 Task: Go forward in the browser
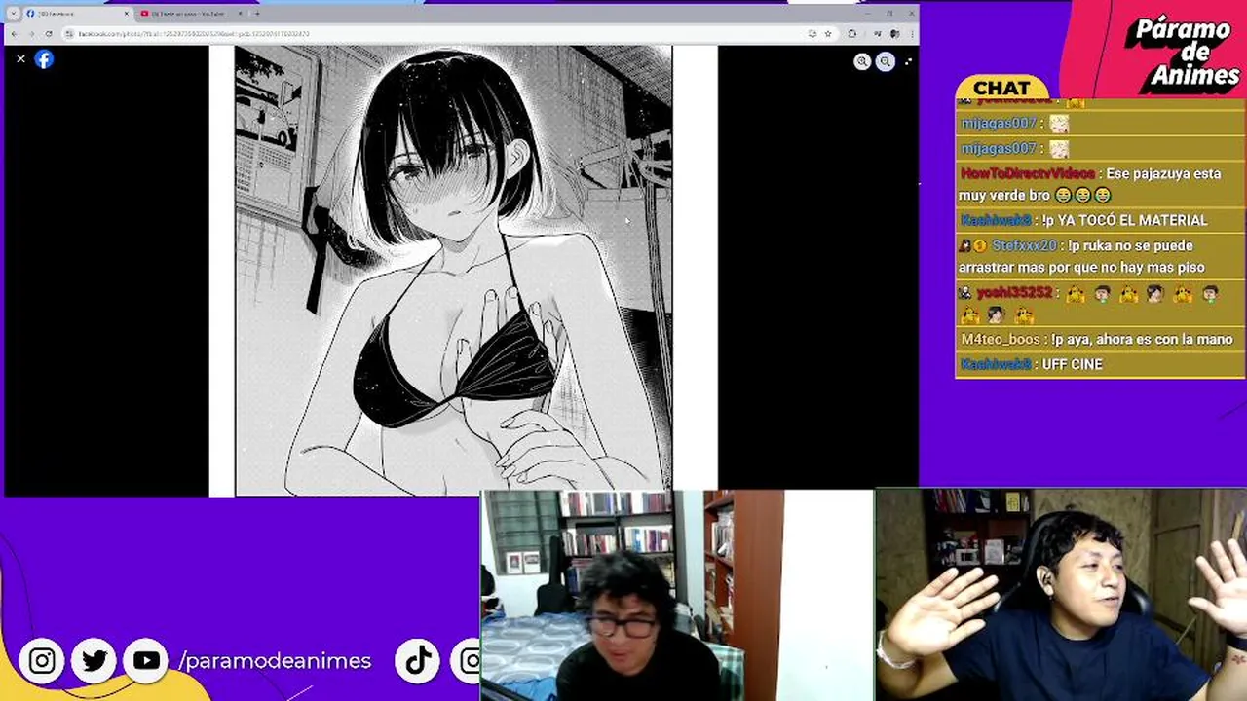[31, 34]
